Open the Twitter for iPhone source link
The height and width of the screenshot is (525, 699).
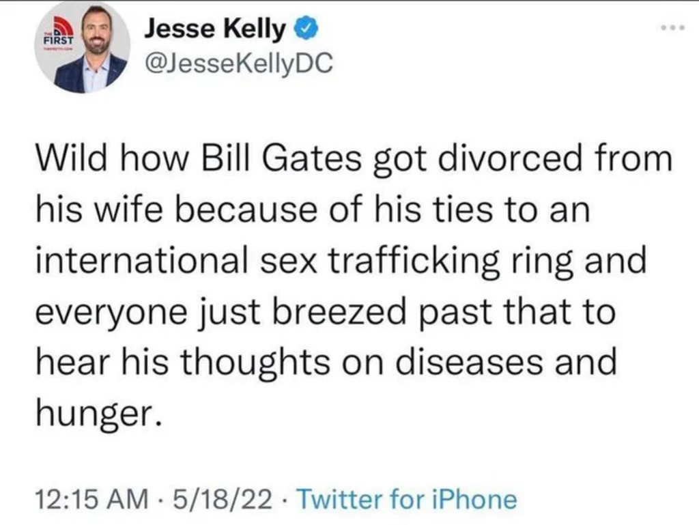(408, 499)
